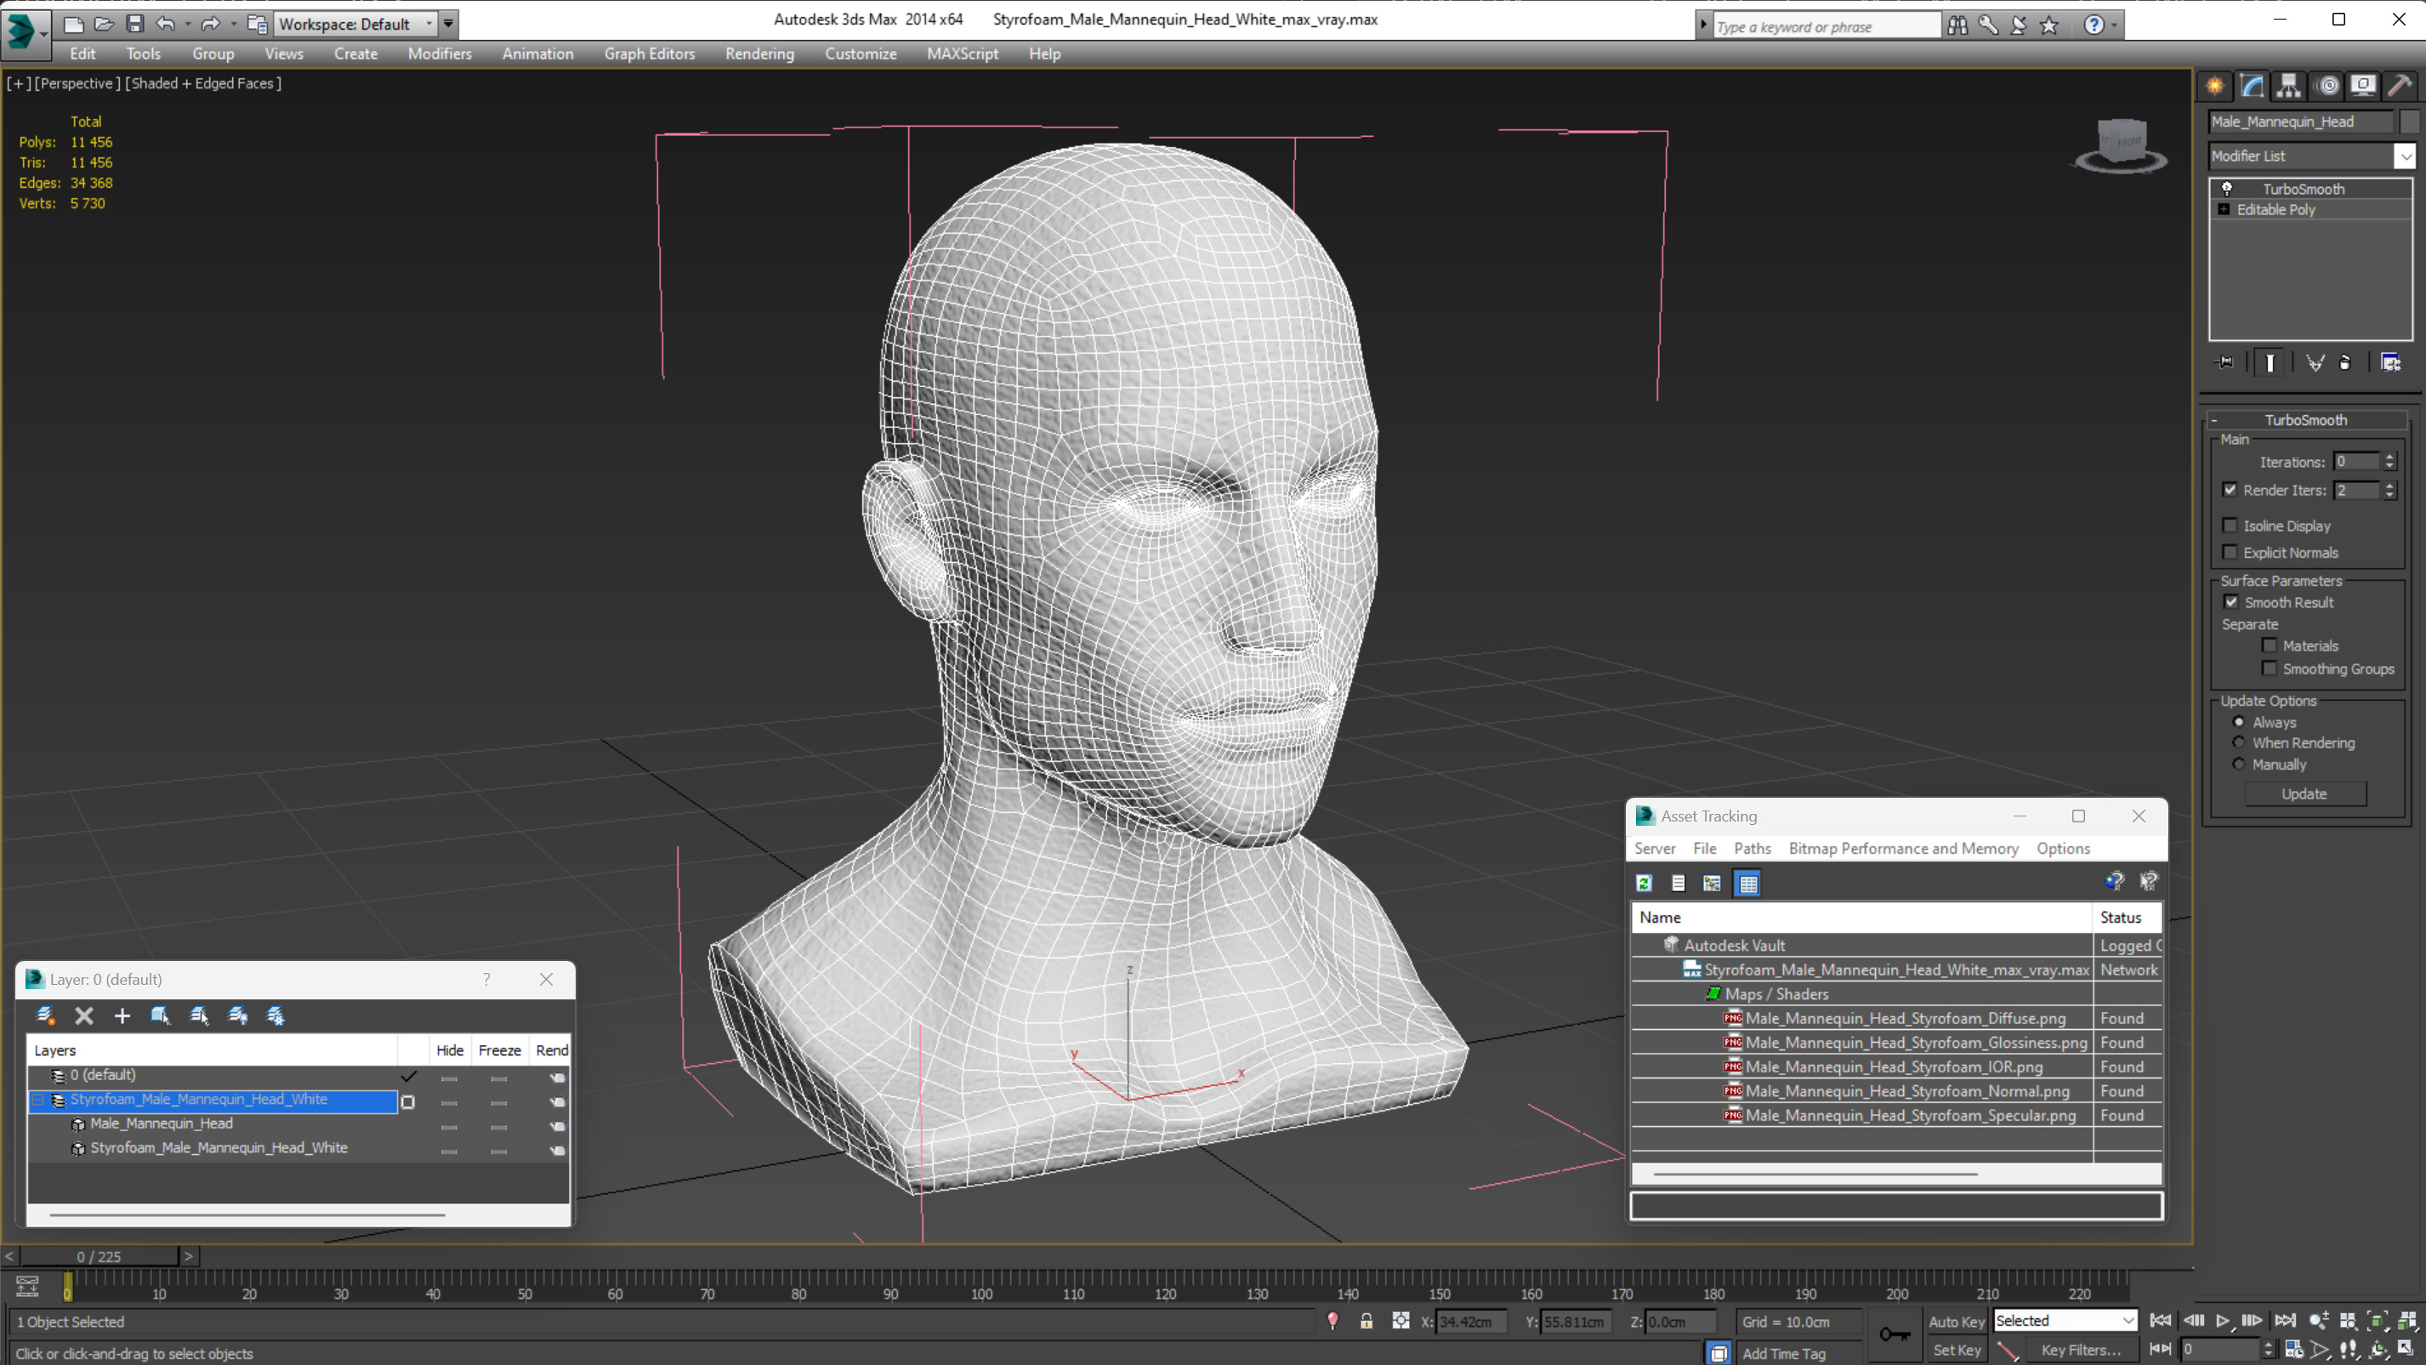The width and height of the screenshot is (2426, 1365).
Task: Open the Rendering menu
Action: point(759,54)
